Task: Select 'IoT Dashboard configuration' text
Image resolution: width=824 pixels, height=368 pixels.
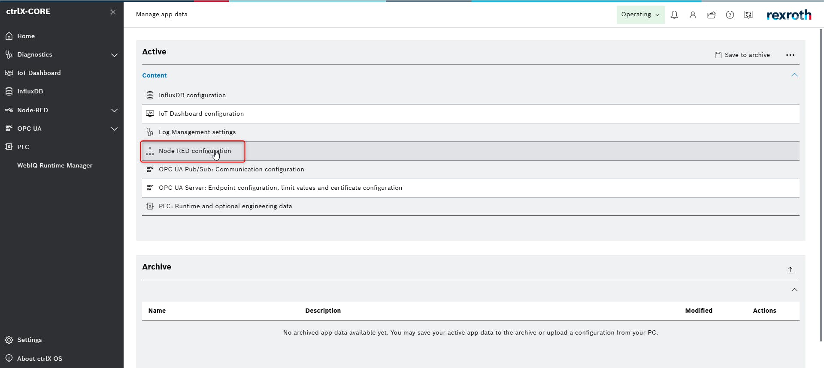Action: (x=201, y=114)
